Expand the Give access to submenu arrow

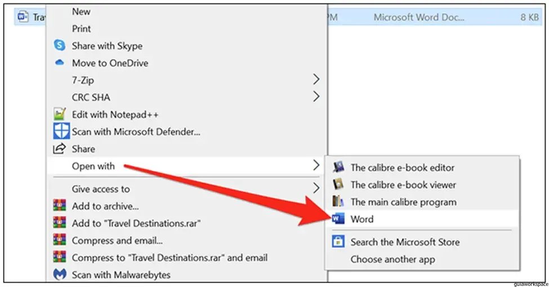click(316, 188)
